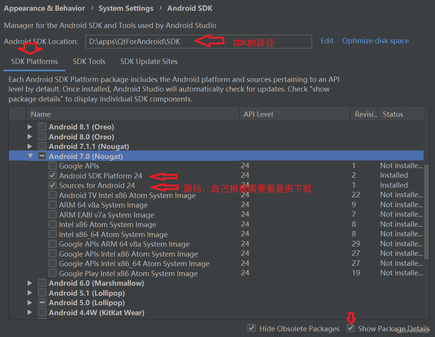
Task: Expand Android 6.0 (Marshmallow) node
Action: coord(30,283)
